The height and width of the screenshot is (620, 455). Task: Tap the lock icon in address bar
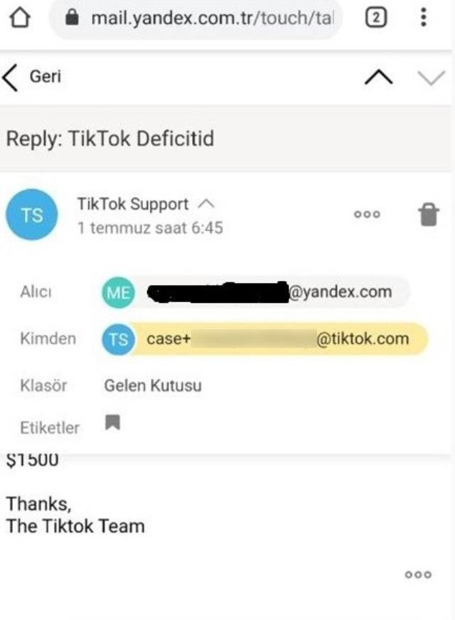tap(72, 17)
